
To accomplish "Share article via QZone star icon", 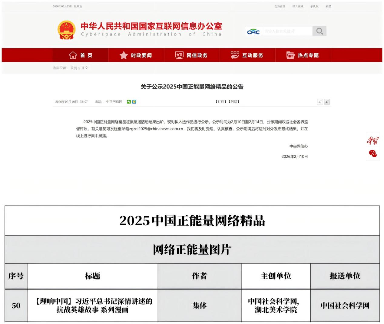I will coord(134,102).
